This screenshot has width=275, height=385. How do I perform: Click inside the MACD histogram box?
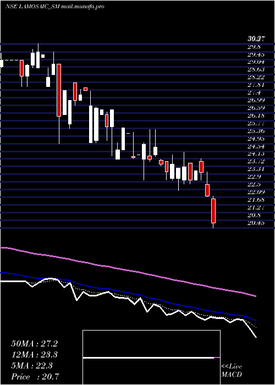click(x=151, y=358)
